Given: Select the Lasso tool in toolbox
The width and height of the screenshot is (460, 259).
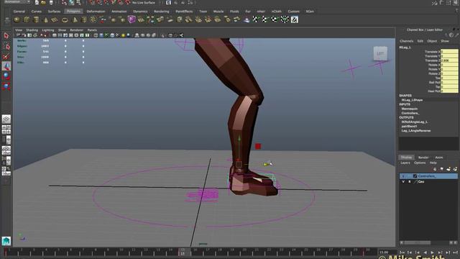Looking at the screenshot, I should (x=6, y=46).
